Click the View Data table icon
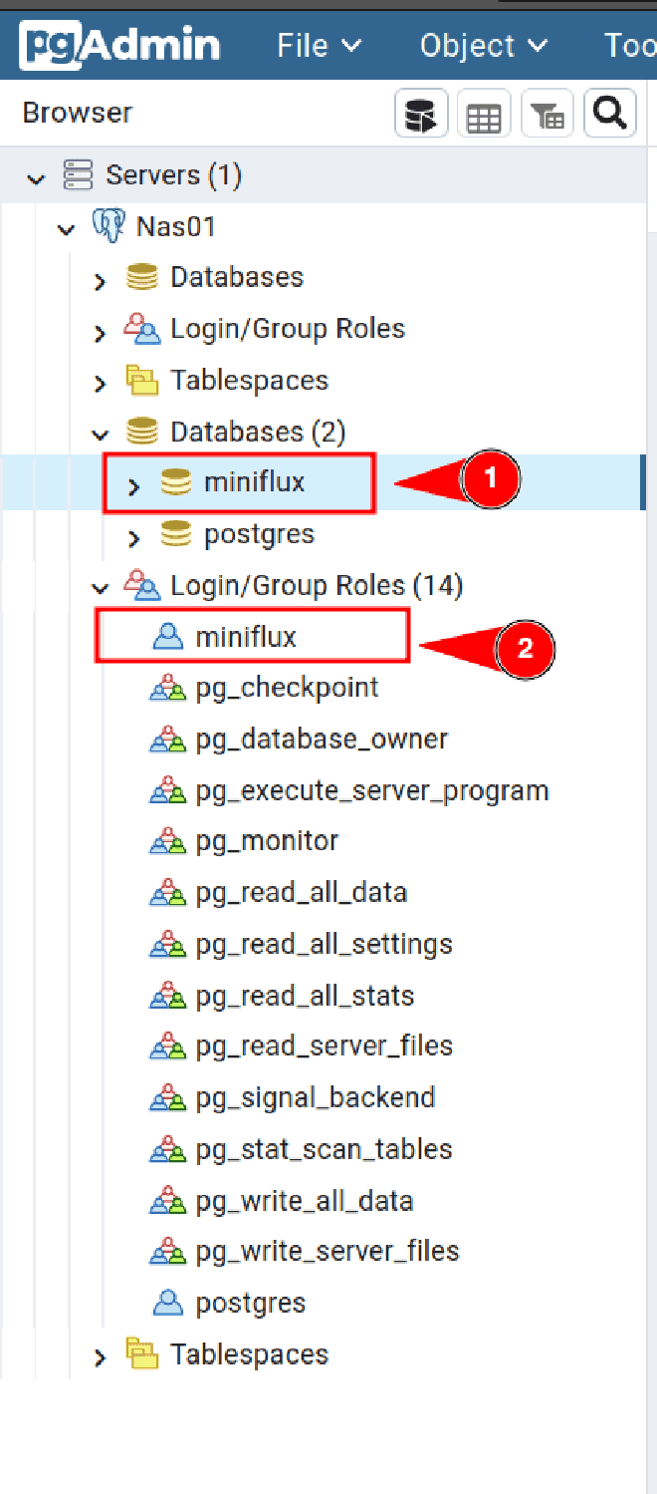 coord(484,116)
